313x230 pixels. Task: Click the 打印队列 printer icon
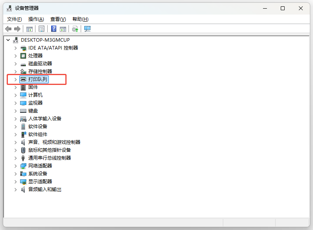coord(23,79)
